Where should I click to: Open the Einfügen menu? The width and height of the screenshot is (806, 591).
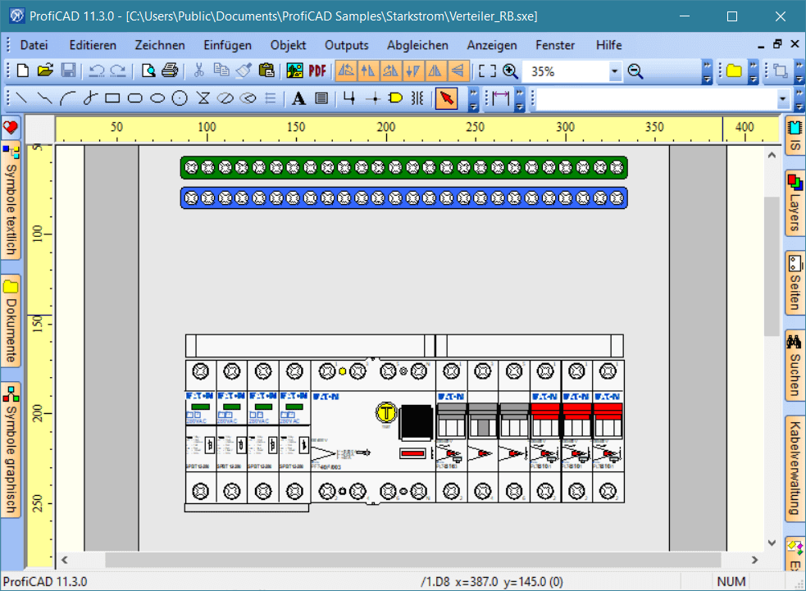tap(227, 45)
